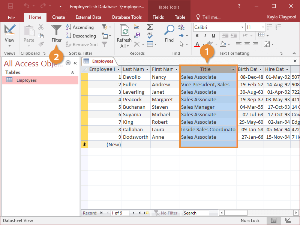Click the Totals sigma icon

tap(150, 27)
